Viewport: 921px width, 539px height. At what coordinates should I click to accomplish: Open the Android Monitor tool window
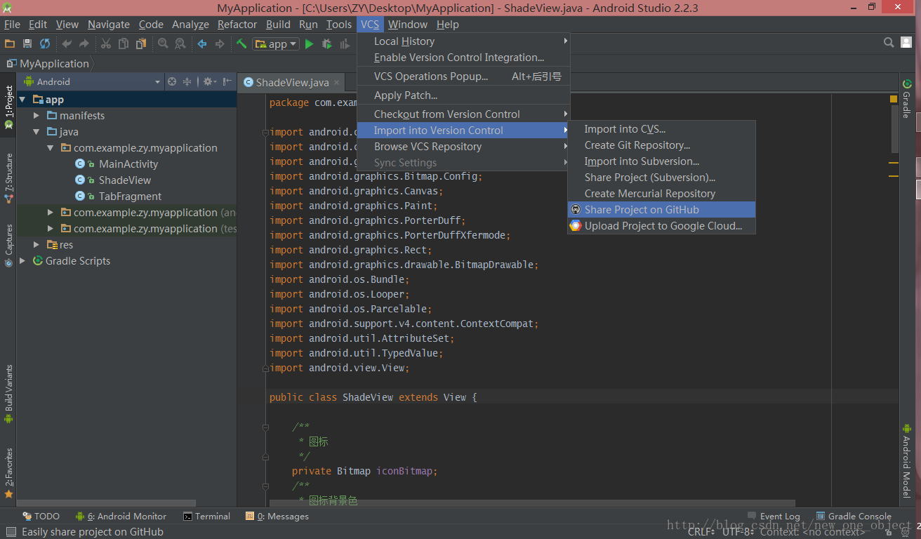pos(121,517)
